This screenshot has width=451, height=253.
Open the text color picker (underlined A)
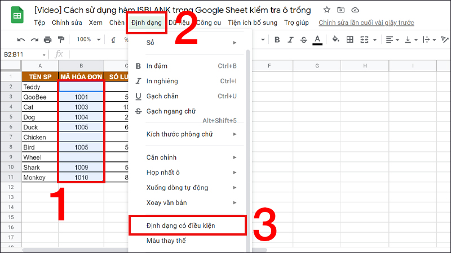point(317,39)
